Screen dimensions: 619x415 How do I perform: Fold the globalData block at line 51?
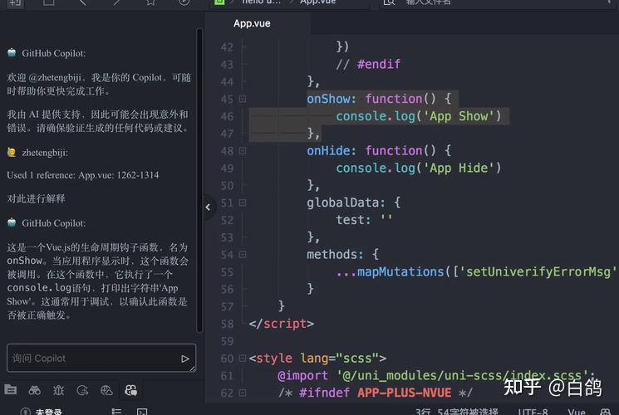coord(243,203)
